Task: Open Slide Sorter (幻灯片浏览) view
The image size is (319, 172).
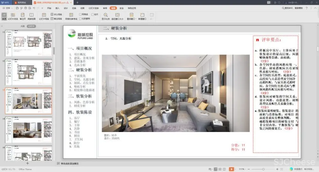Action: [x=13, y=16]
